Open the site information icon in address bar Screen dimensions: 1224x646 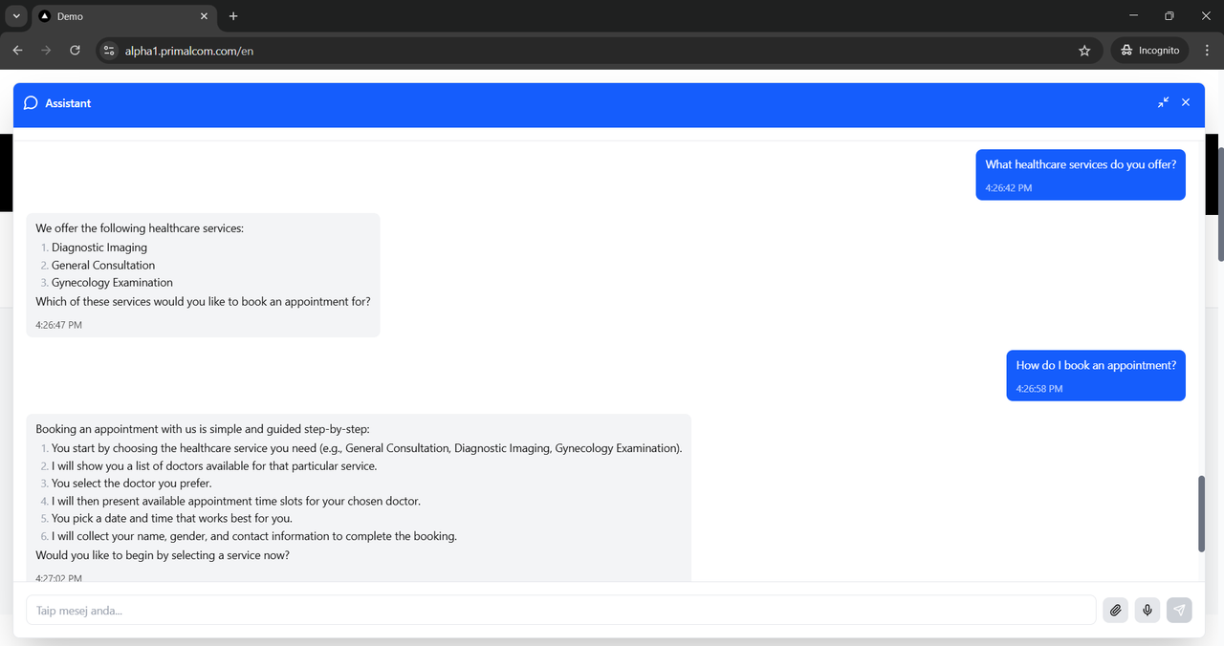click(109, 51)
